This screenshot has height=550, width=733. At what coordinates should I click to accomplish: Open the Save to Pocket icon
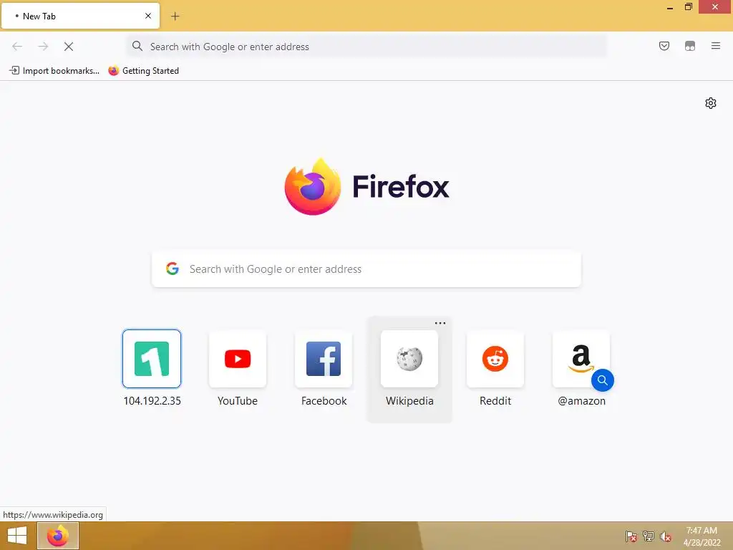pos(664,46)
